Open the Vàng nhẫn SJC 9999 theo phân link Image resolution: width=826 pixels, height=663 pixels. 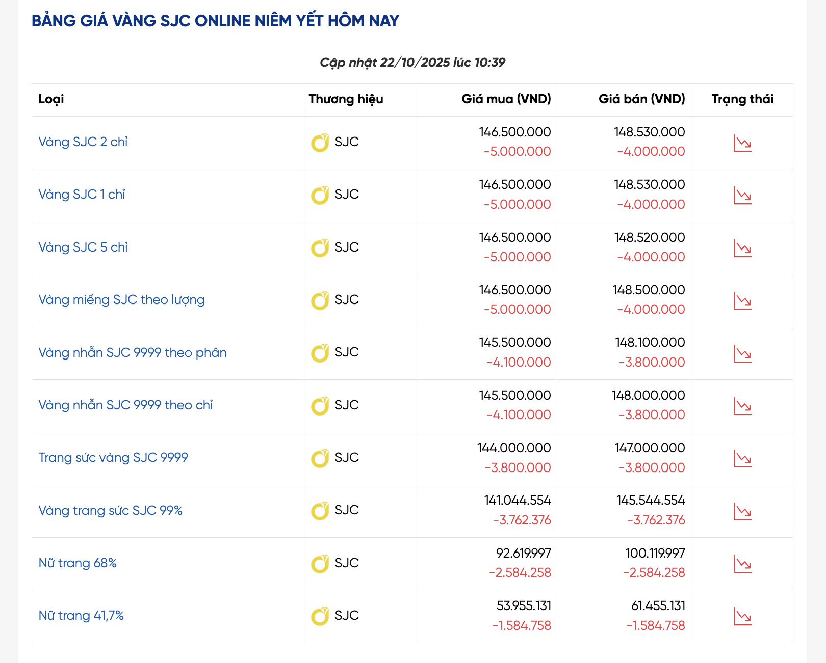[x=133, y=353]
